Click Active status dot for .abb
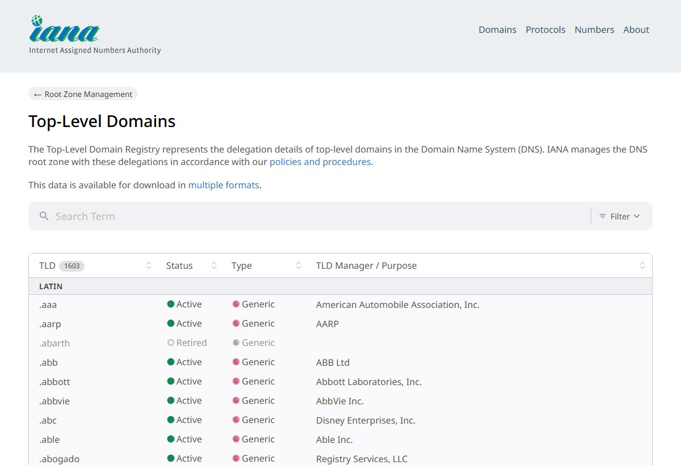The width and height of the screenshot is (681, 465). pos(170,362)
